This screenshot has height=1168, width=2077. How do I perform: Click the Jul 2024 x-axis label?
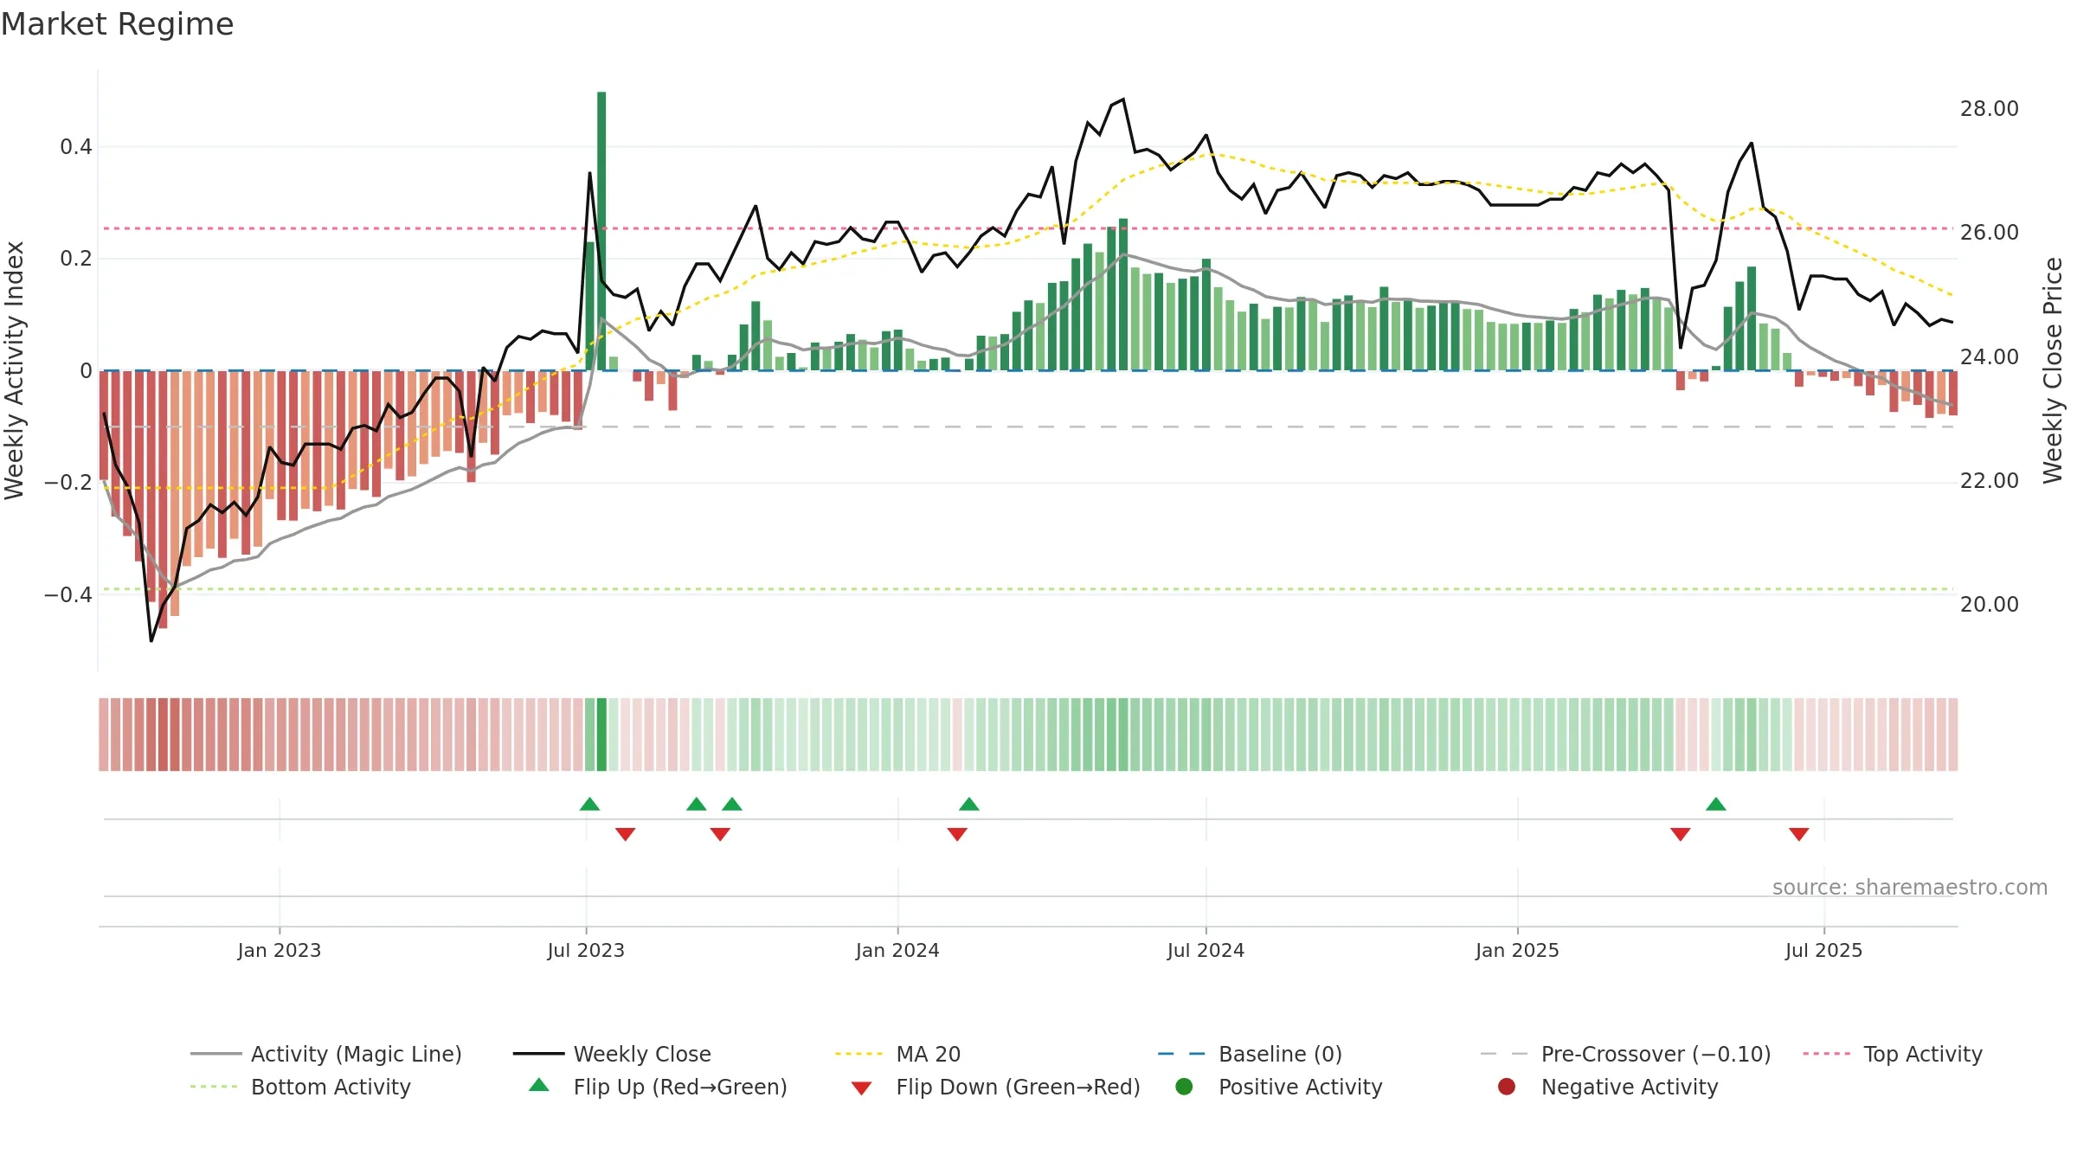[x=1206, y=950]
